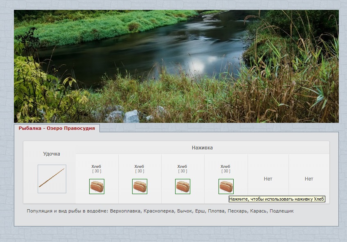Use the third Хлеб bread bait icon
This screenshot has height=242, width=347.
click(x=183, y=186)
